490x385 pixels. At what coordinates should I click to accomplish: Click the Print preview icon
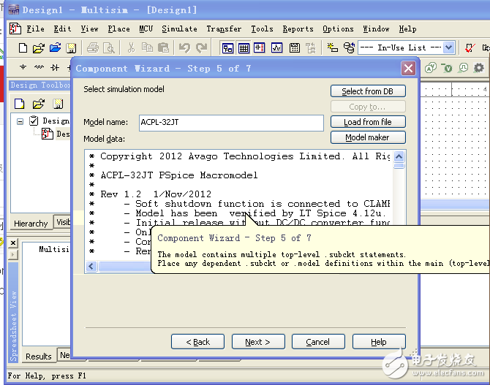[109, 47]
